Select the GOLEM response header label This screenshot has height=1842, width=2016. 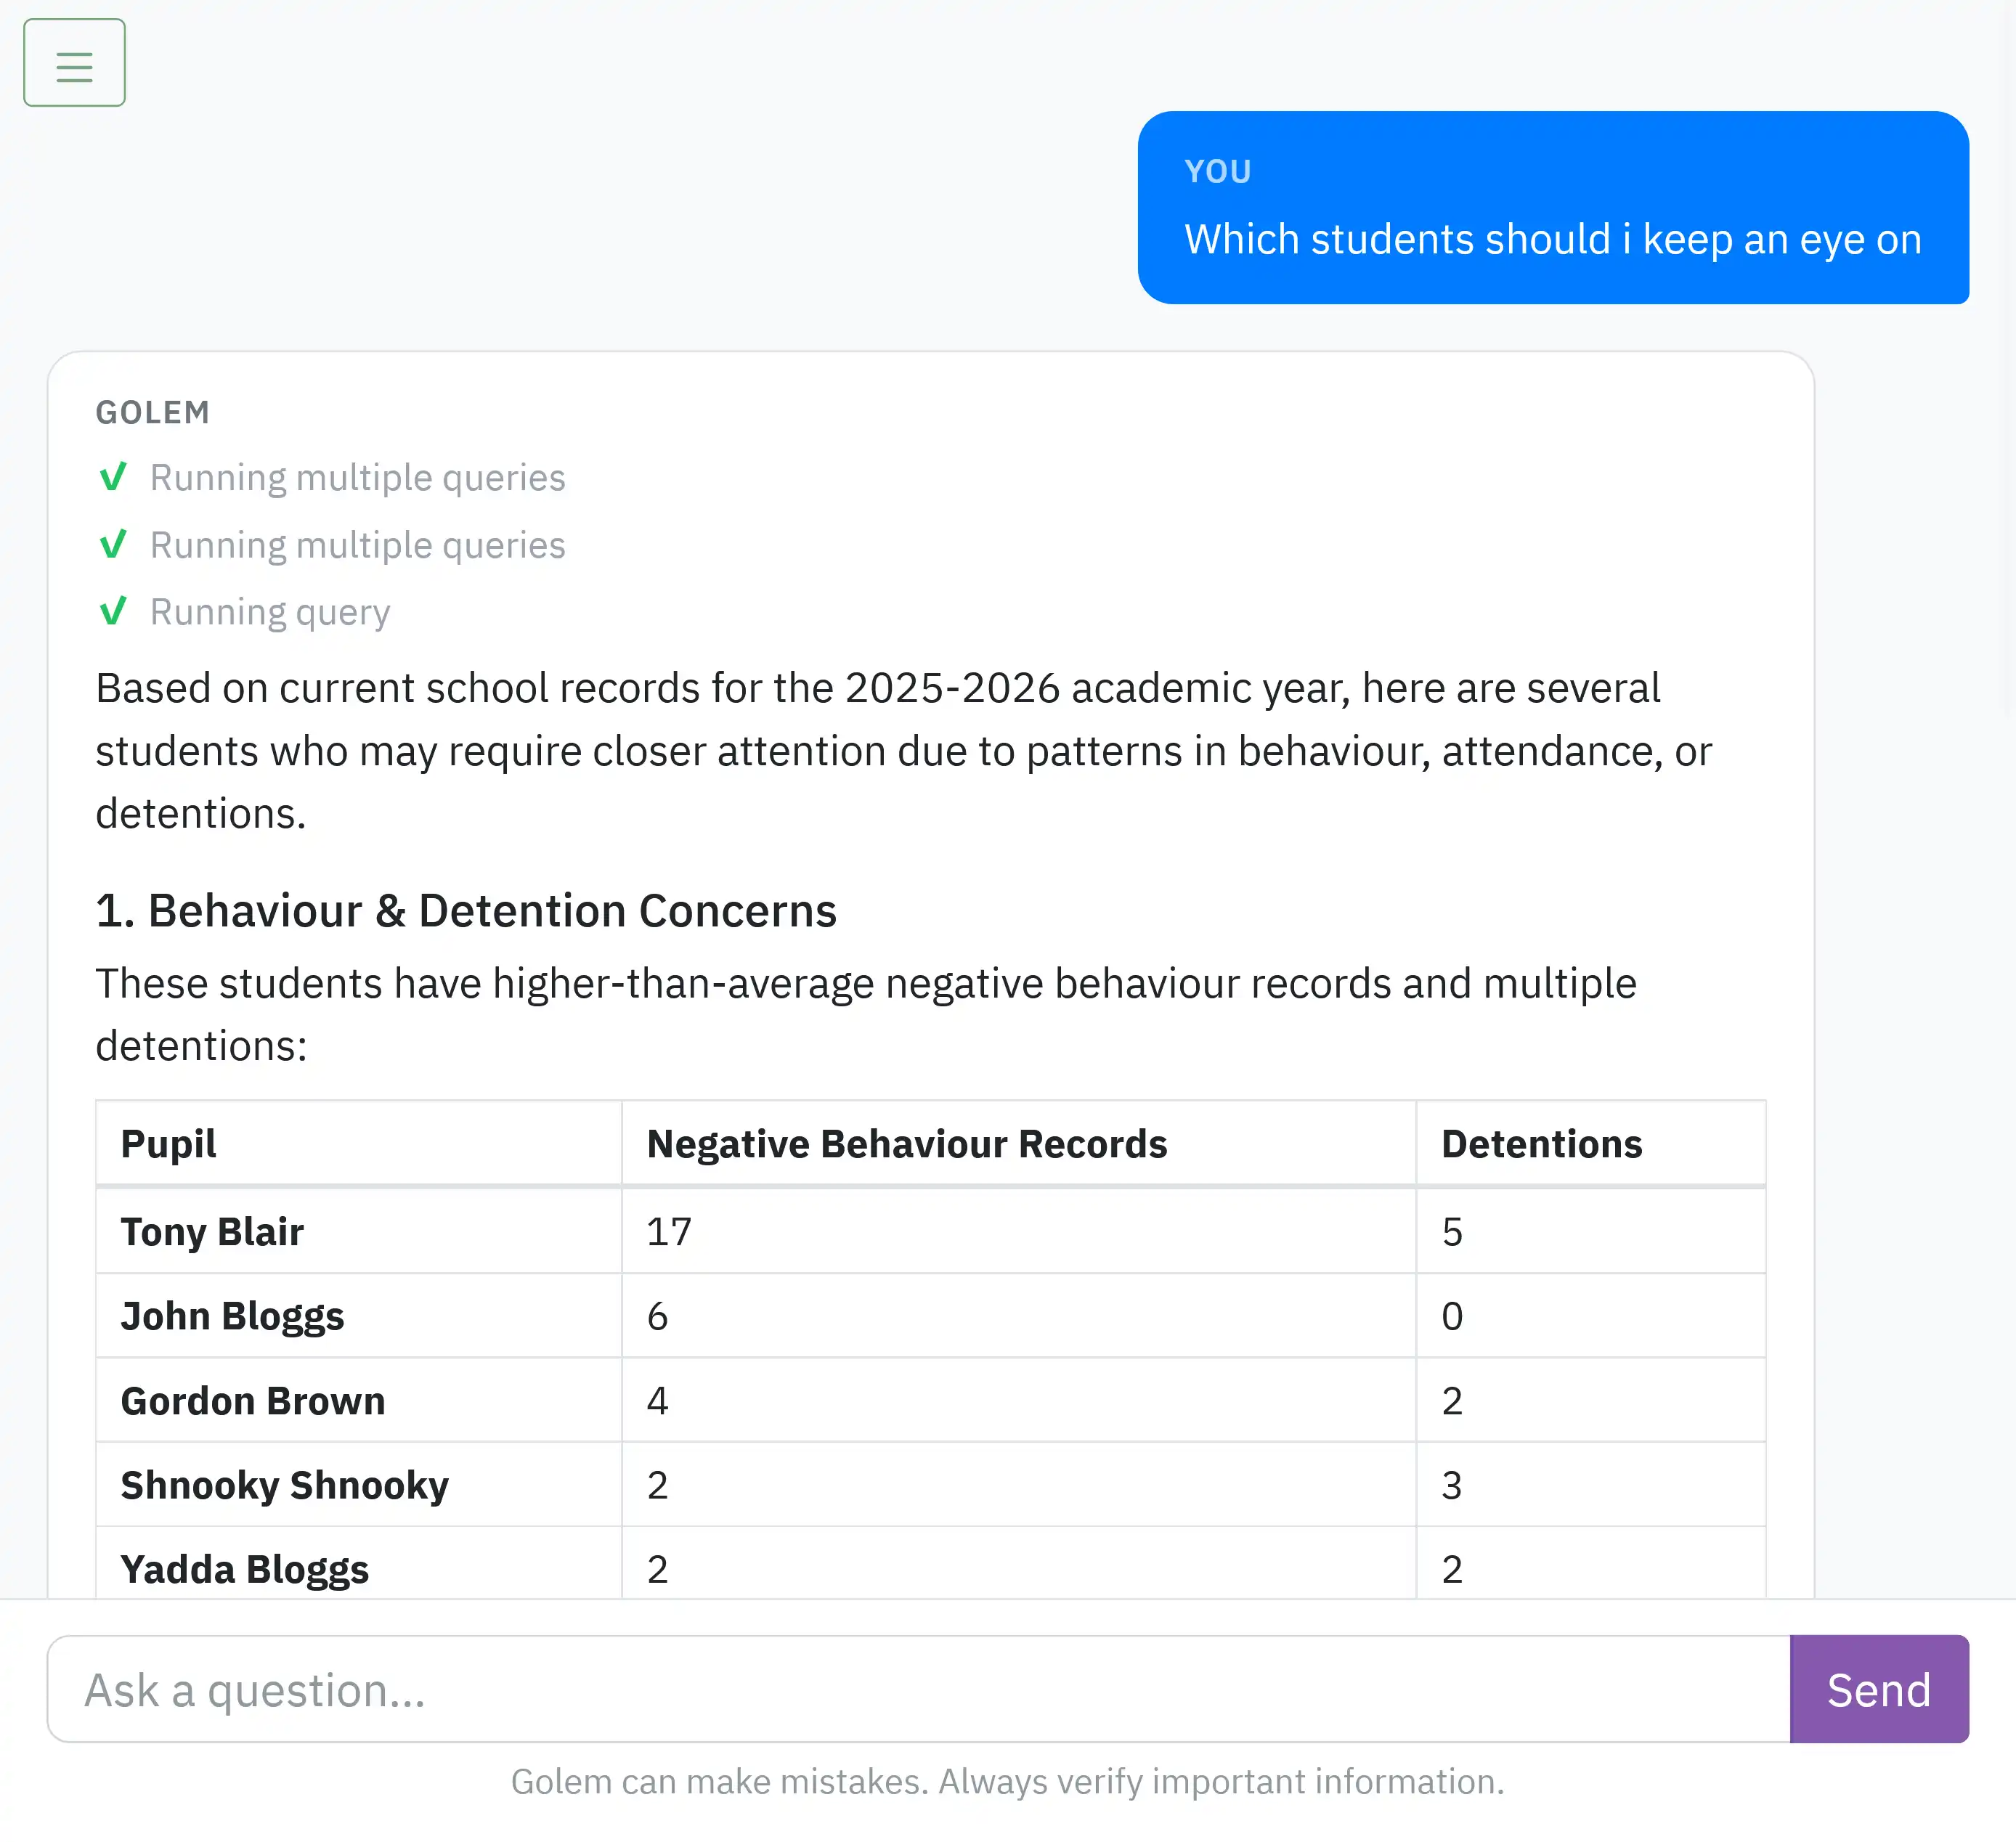click(153, 412)
